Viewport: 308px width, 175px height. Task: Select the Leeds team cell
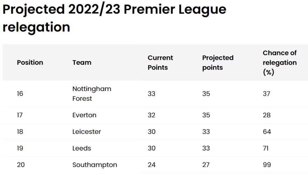82,148
